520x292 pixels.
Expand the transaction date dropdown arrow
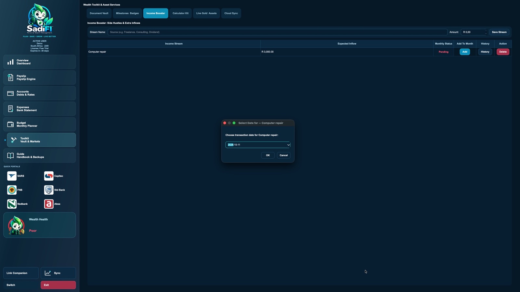pyautogui.click(x=288, y=145)
